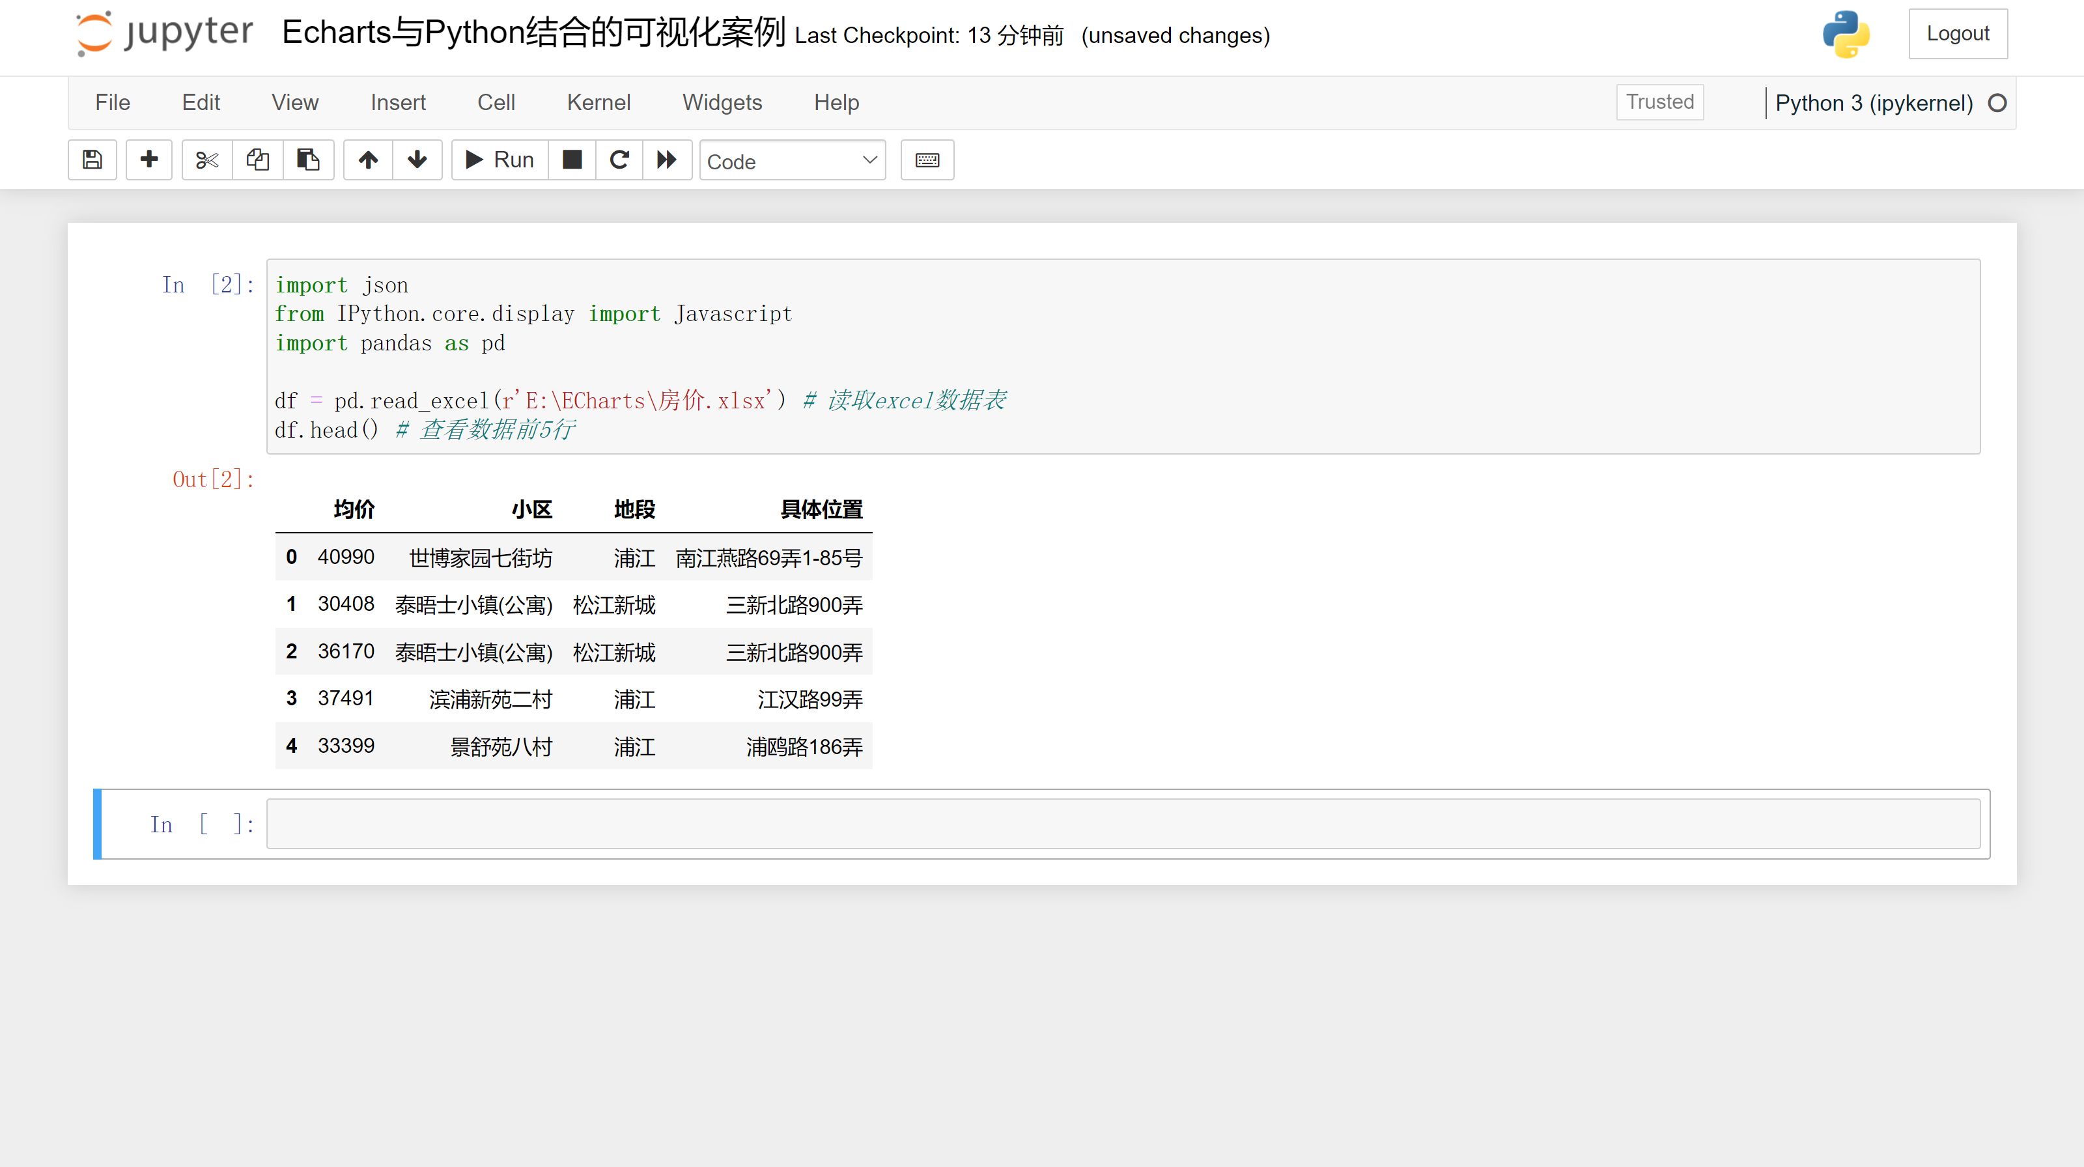Open the Kernel menu
Image resolution: width=2084 pixels, height=1167 pixels.
(x=598, y=102)
